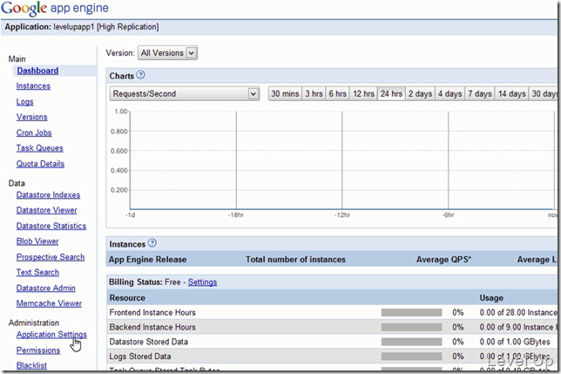Go to the Instances sidebar link
The image size is (561, 374).
click(x=33, y=86)
